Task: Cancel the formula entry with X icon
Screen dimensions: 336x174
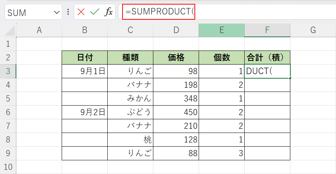Action: pos(81,12)
